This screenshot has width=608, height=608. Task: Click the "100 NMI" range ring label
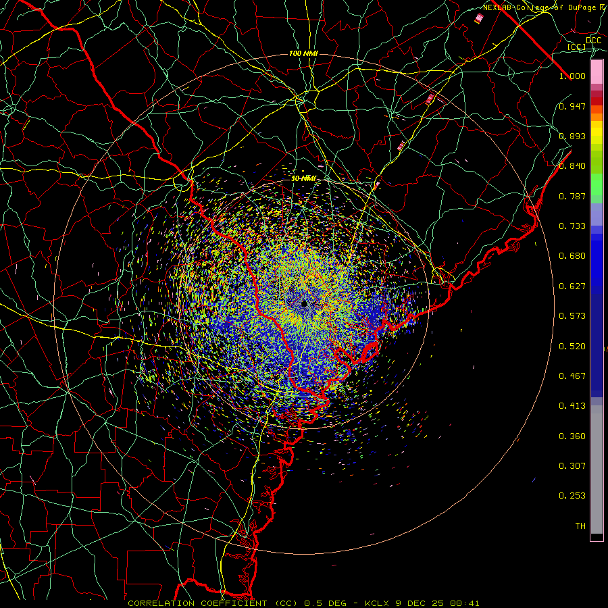pyautogui.click(x=303, y=53)
